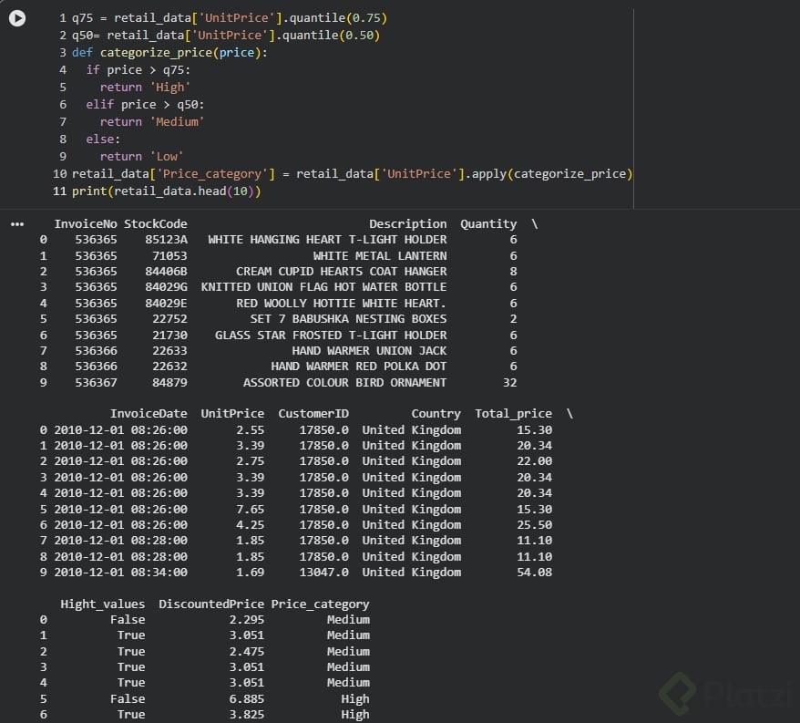The width and height of the screenshot is (800, 723).
Task: Click the InvoiceNo column header
Action: (86, 224)
